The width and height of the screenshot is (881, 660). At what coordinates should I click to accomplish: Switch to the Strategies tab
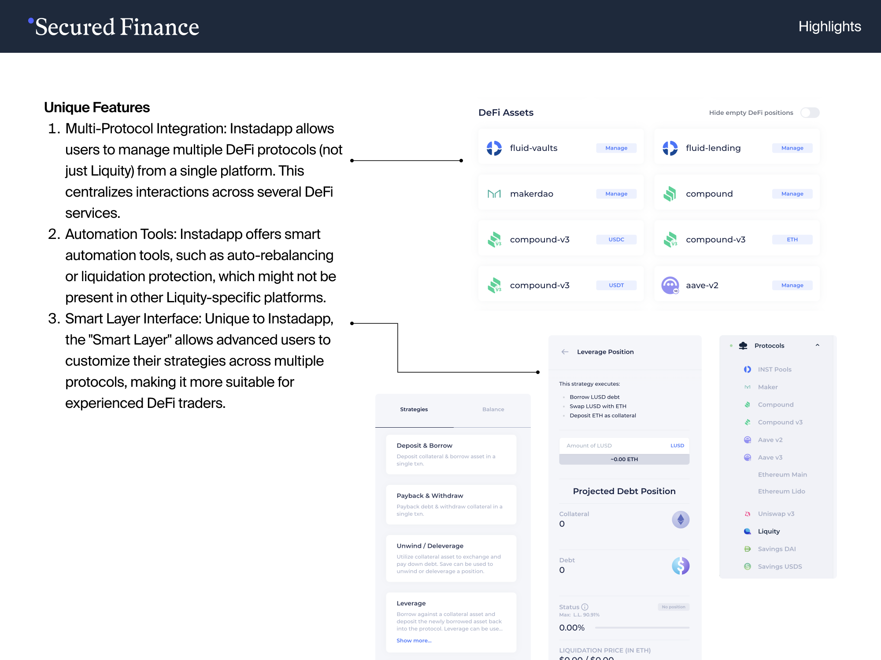[414, 410]
